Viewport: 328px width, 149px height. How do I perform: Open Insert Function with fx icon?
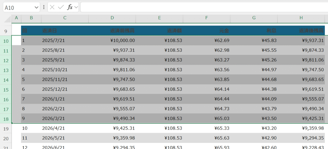[70, 7]
